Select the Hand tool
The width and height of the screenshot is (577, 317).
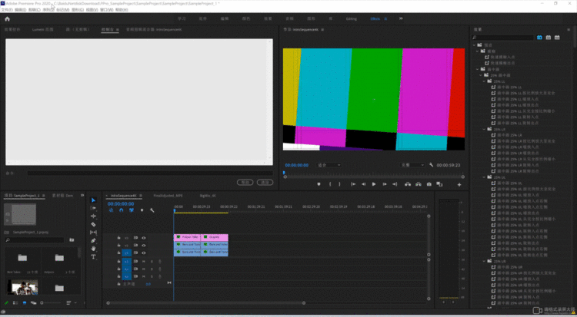(x=94, y=249)
